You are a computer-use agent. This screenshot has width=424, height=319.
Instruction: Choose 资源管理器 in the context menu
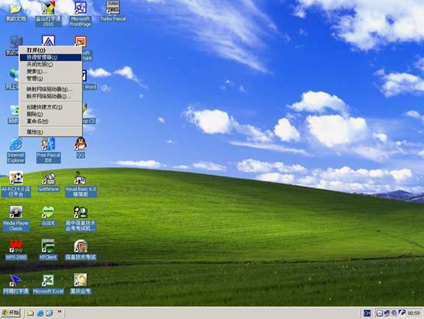pyautogui.click(x=50, y=57)
